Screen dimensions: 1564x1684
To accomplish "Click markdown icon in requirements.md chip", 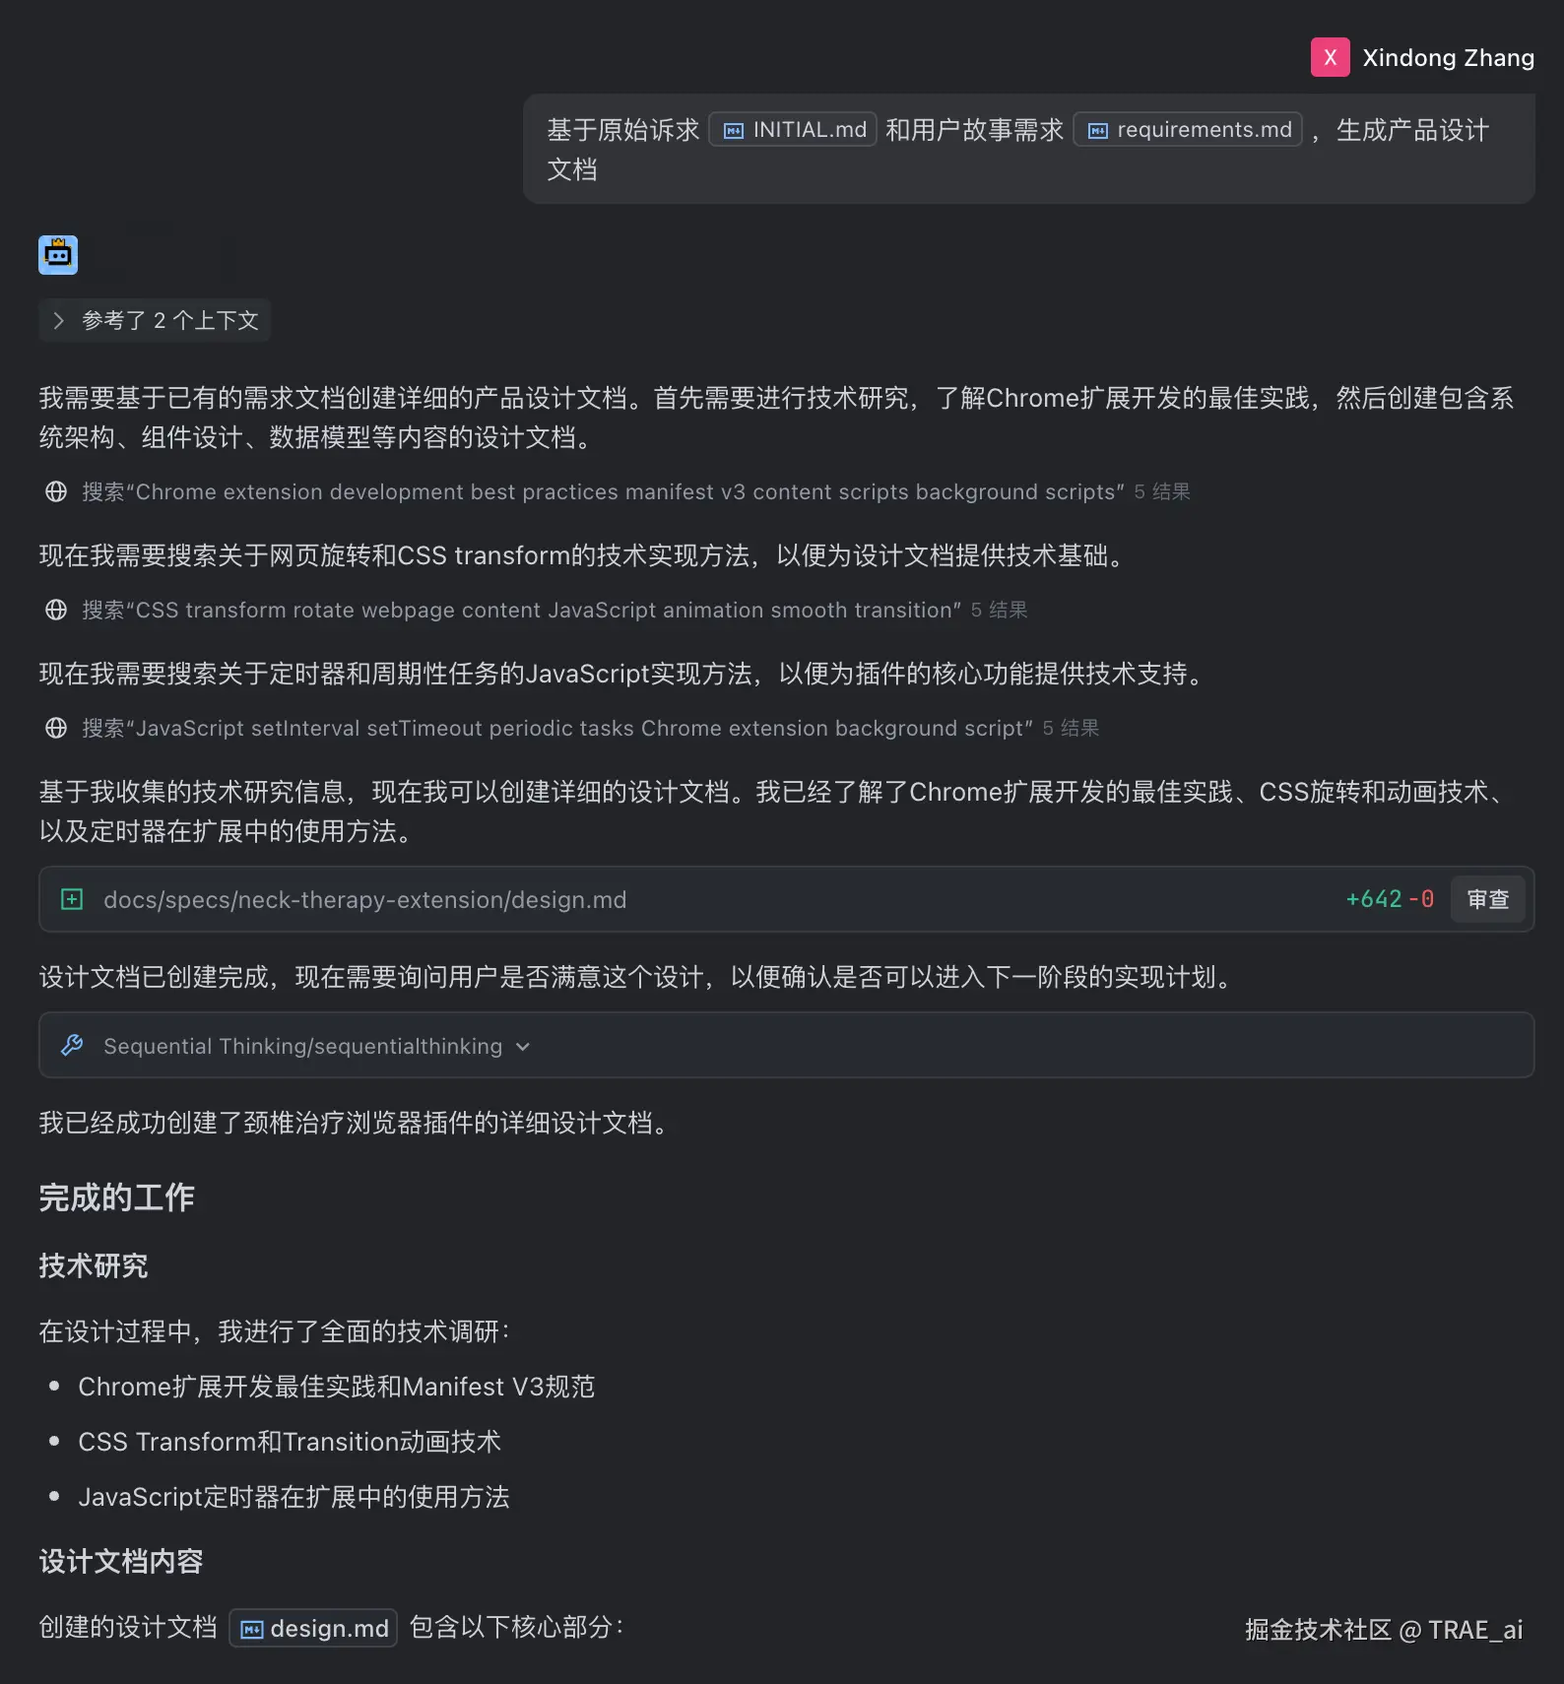I will pos(1098,131).
